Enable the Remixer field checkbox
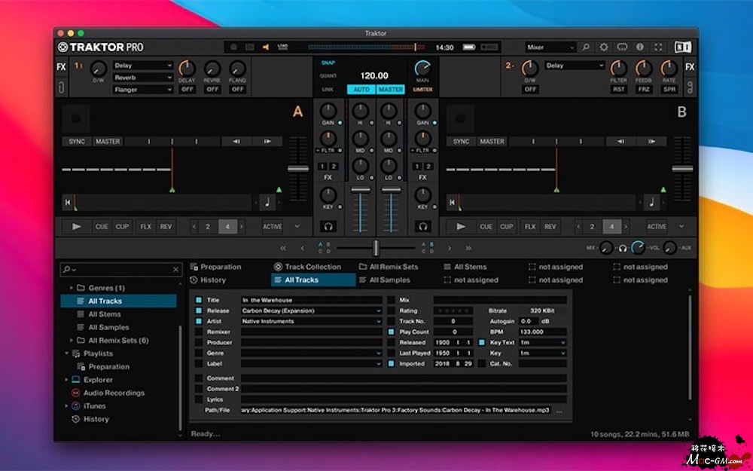 tap(199, 332)
